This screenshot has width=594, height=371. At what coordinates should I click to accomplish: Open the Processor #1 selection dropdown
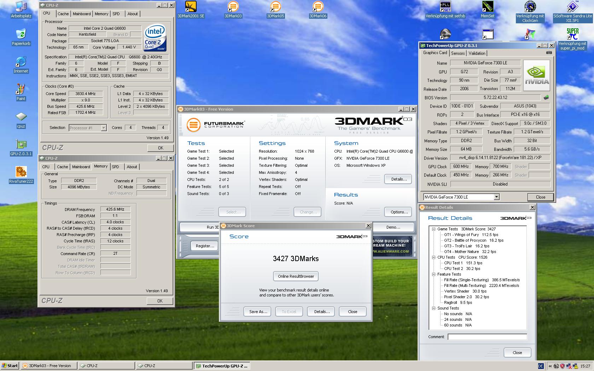coord(104,128)
